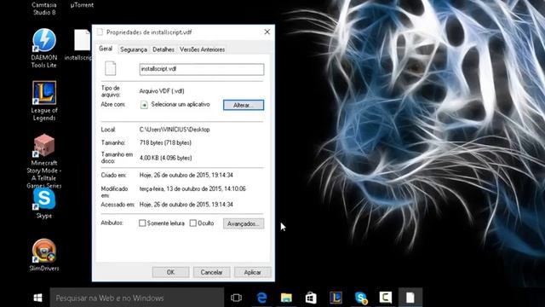Switch to the Detalhes tab
Viewport: 545px width, 307px height.
coord(163,49)
